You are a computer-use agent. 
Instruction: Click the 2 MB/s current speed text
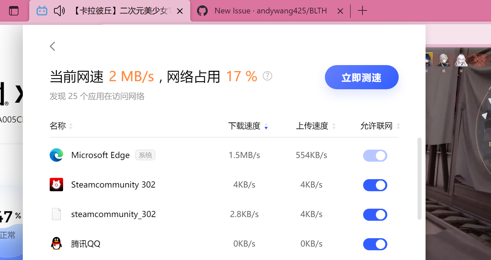pyautogui.click(x=131, y=76)
